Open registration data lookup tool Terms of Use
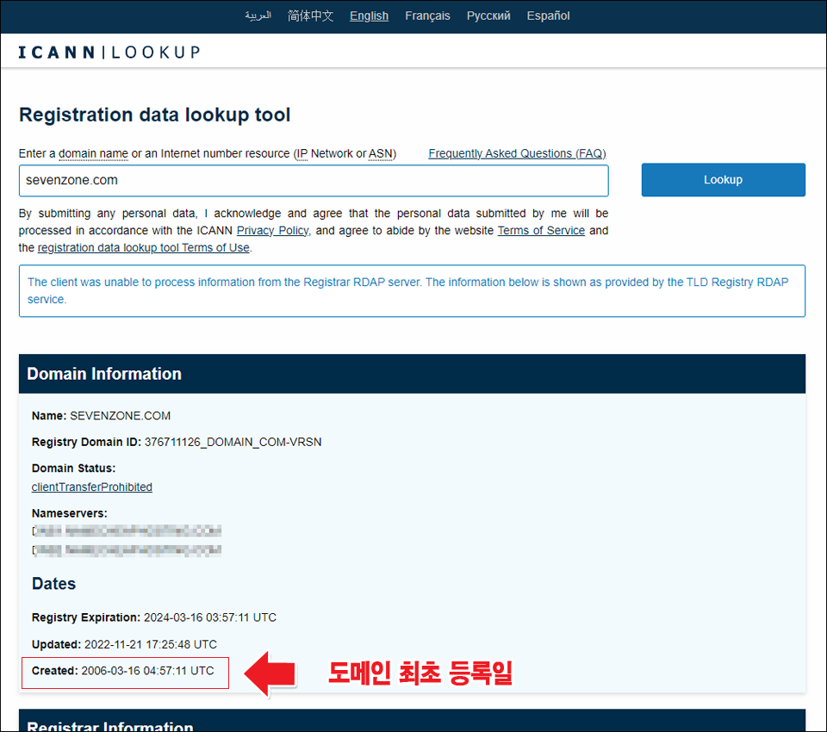827x732 pixels. coord(144,247)
